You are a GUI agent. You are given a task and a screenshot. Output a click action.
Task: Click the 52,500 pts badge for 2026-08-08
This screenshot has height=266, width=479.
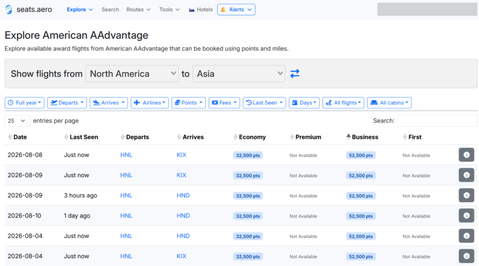pyautogui.click(x=361, y=155)
